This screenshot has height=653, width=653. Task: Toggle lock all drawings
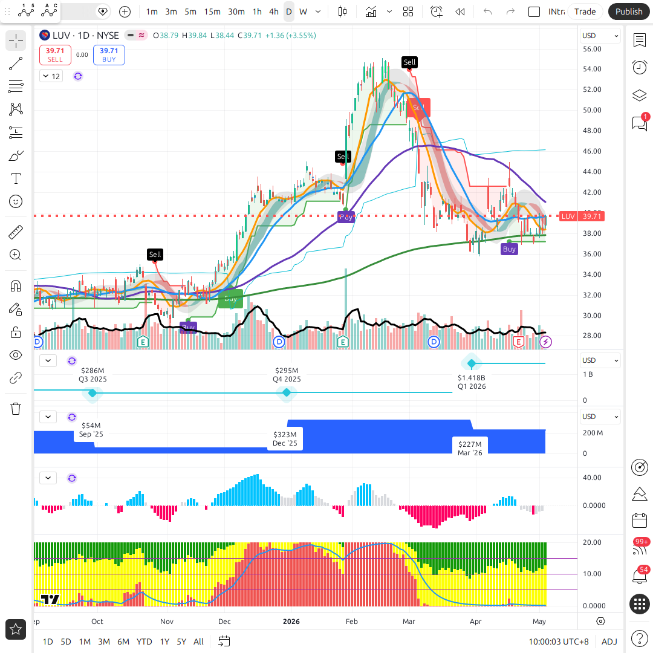(x=16, y=333)
